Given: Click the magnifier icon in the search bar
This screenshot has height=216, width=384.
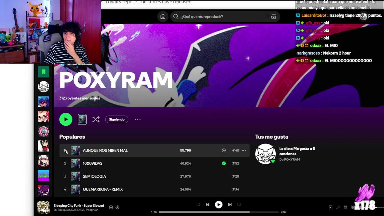Looking at the screenshot, I should pyautogui.click(x=176, y=16).
